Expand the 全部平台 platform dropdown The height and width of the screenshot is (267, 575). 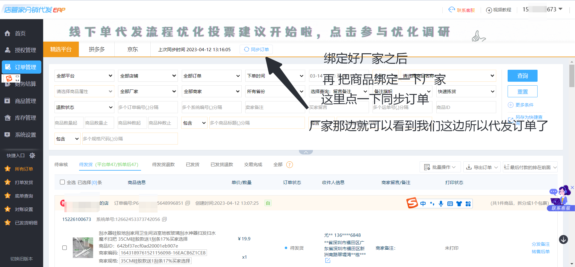pos(84,76)
